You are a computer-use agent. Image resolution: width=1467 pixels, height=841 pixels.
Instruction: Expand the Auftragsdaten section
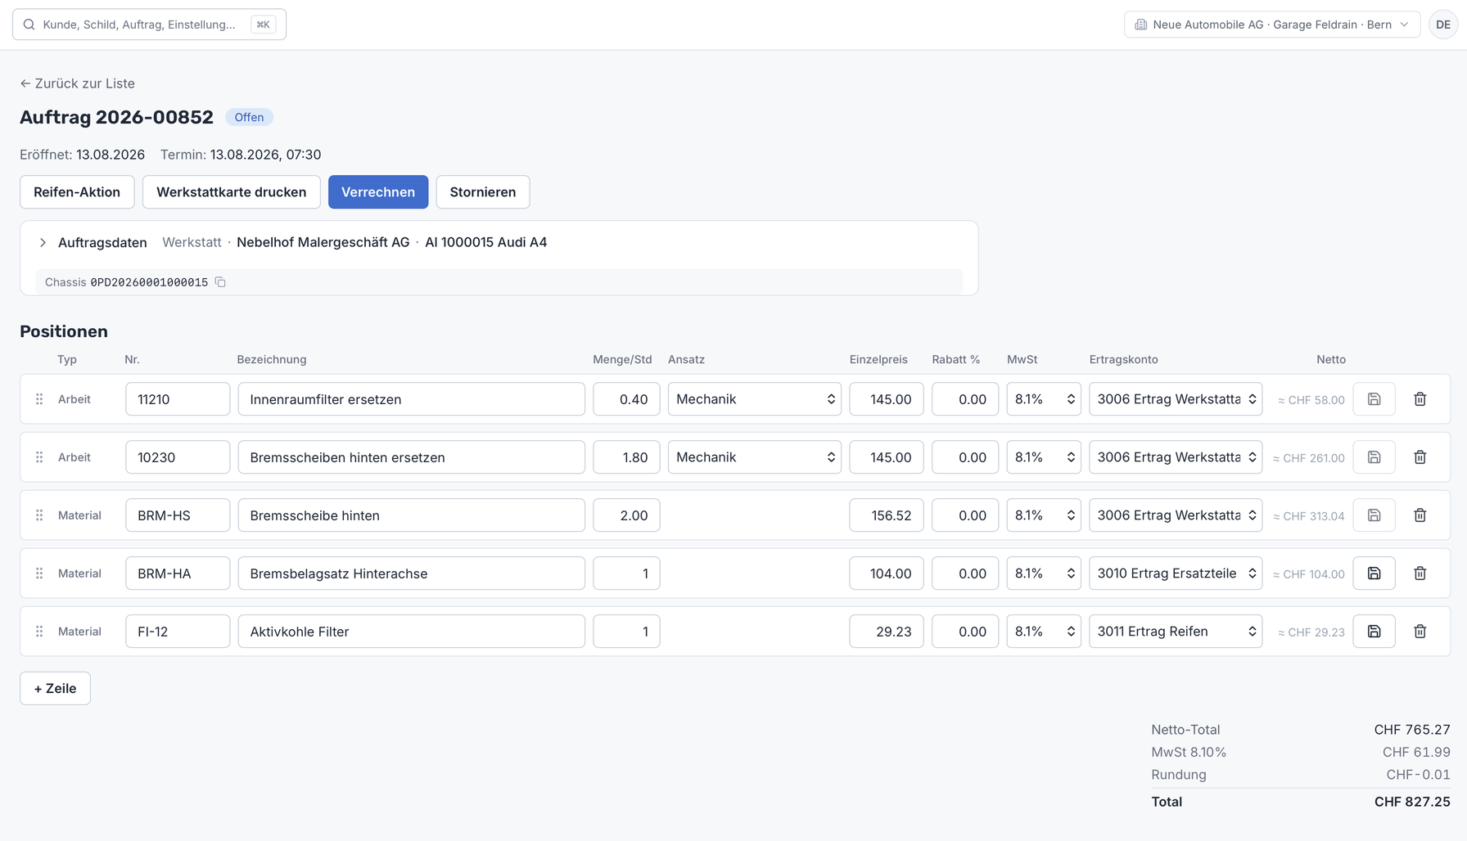tap(43, 243)
